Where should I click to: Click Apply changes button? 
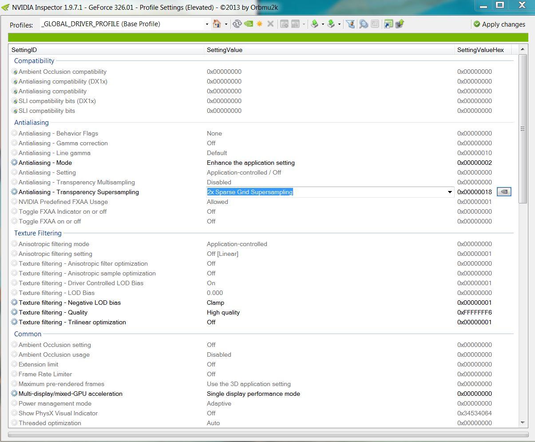click(x=499, y=24)
